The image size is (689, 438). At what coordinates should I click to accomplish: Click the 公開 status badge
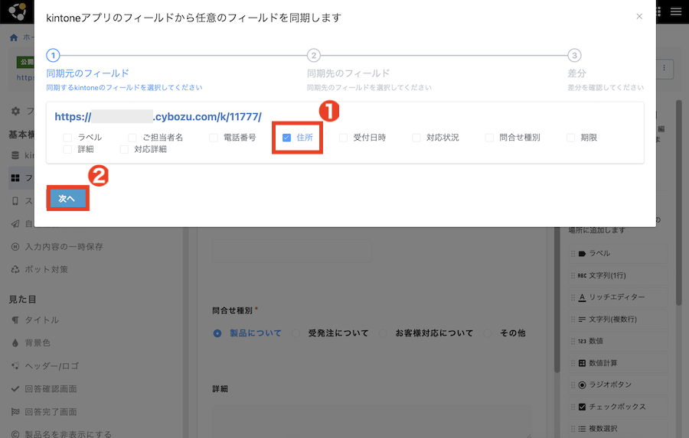pos(25,62)
